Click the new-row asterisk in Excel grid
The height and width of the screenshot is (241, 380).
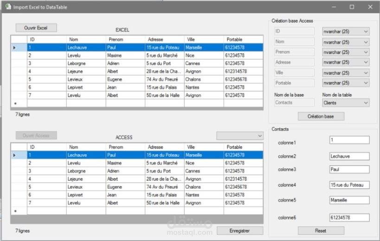click(19, 103)
